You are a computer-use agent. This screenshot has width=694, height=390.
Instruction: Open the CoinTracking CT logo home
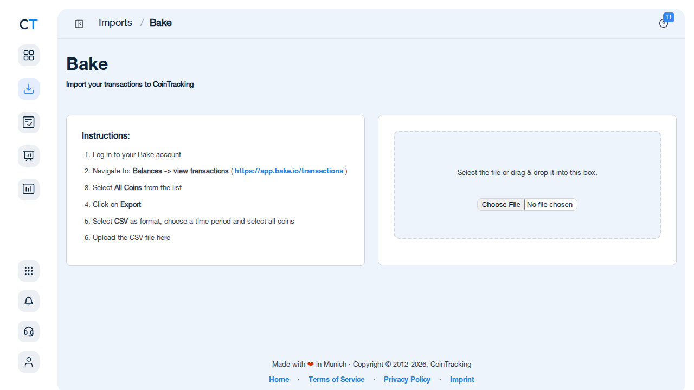click(x=29, y=24)
